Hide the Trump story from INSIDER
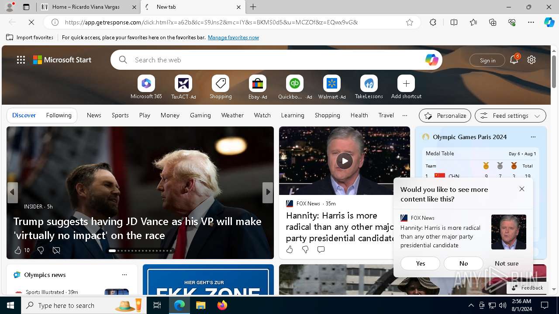 (56, 250)
